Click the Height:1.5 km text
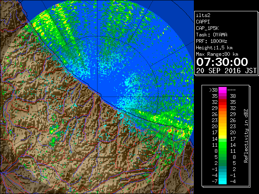Screen dimensions: 259x194 [x=214, y=48]
